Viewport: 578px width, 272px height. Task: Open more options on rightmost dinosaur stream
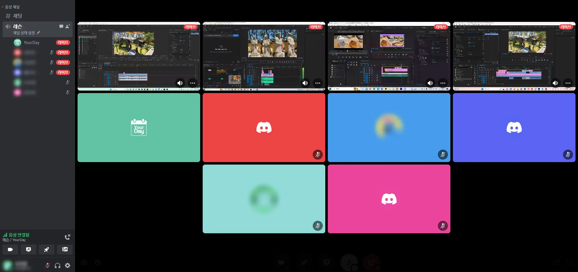[568, 83]
